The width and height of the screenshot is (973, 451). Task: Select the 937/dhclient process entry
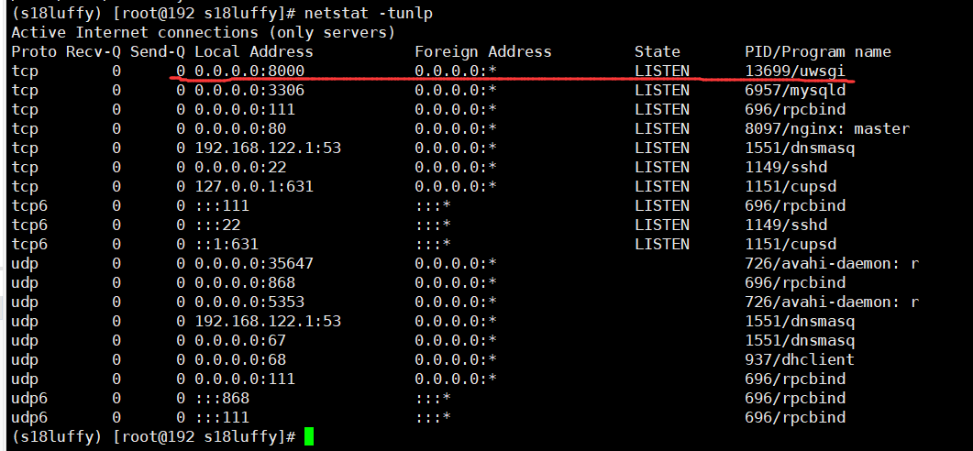[x=800, y=359]
